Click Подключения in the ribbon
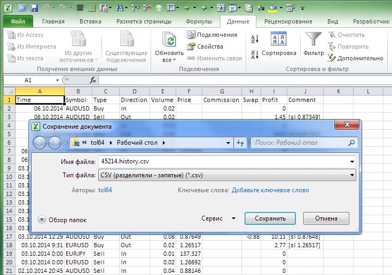This screenshot has height=275, width=392. click(212, 35)
